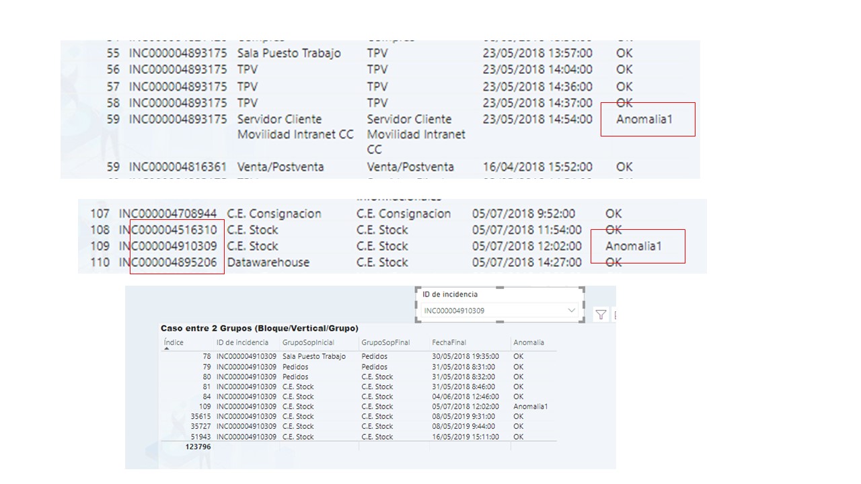Image resolution: width=861 pixels, height=484 pixels.
Task: Click the funnel filter icon beside the slicer
Action: tap(601, 314)
